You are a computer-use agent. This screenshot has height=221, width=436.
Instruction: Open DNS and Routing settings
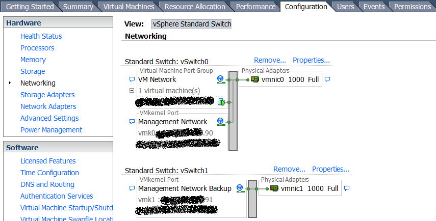pos(47,184)
